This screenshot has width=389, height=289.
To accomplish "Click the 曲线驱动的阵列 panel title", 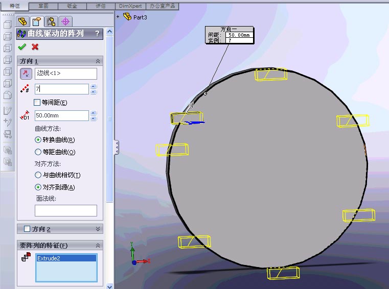I will (x=56, y=33).
